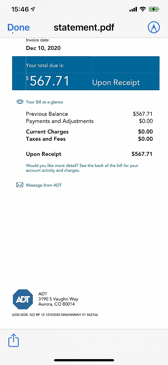Open the Markup annotation tool
Viewport: 168px width, 365px height.
(x=154, y=27)
